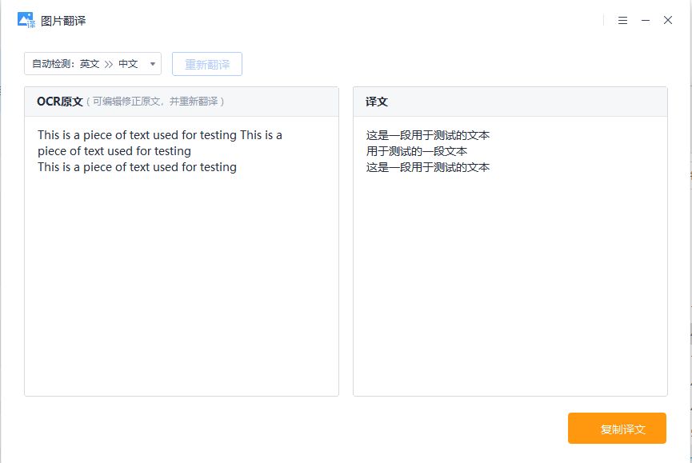Screen dimensions: 692x463
Task: Click the 复制译文 button
Action: (x=617, y=428)
